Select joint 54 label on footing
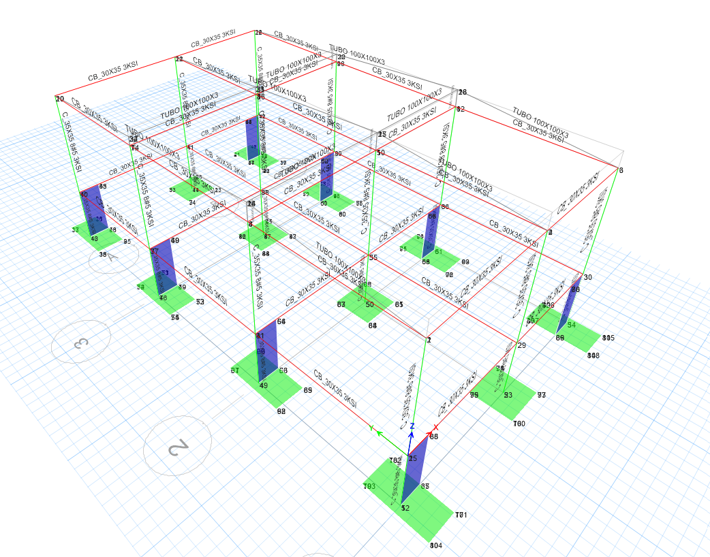Viewport: 710px width, 557px height. [x=572, y=324]
